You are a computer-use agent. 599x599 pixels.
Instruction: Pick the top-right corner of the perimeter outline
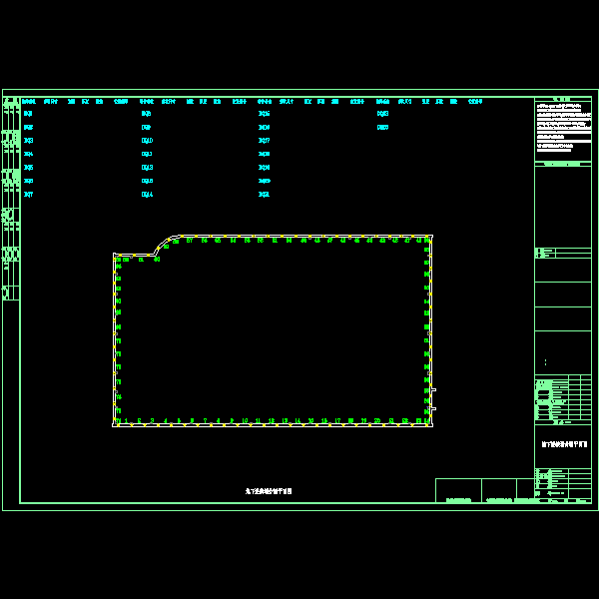[430, 237]
